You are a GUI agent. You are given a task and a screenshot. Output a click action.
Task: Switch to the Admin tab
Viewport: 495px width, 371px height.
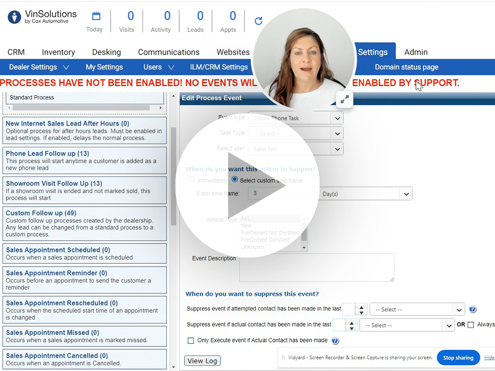pos(415,52)
